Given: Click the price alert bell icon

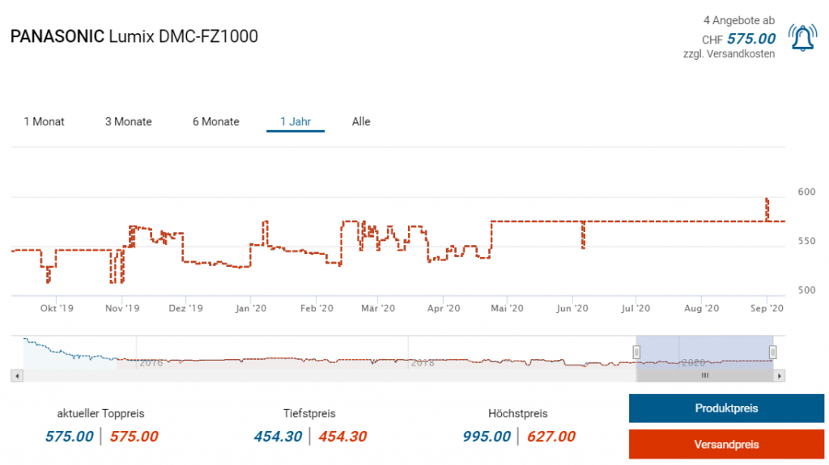Looking at the screenshot, I should click(x=803, y=38).
